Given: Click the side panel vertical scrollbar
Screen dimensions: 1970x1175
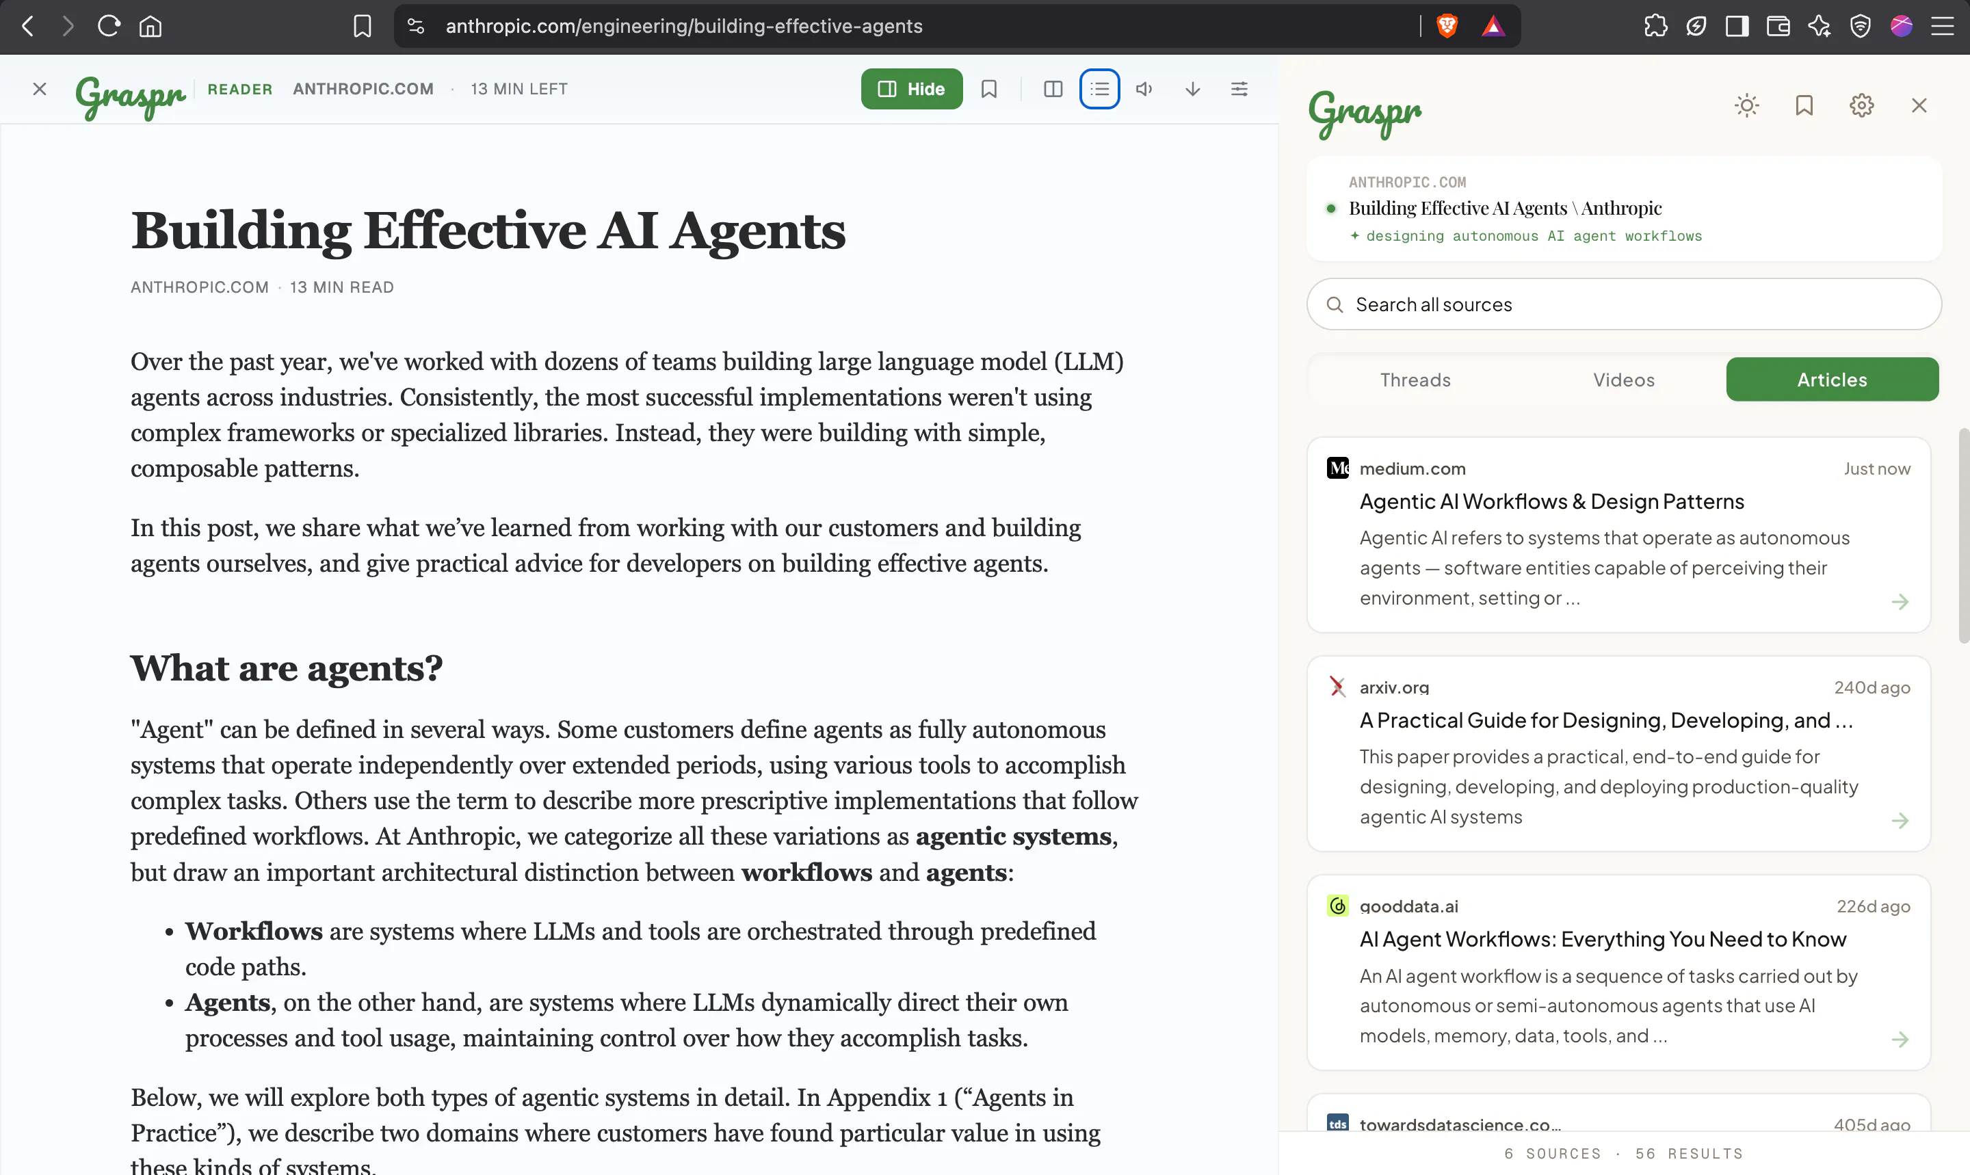Looking at the screenshot, I should tap(1963, 536).
